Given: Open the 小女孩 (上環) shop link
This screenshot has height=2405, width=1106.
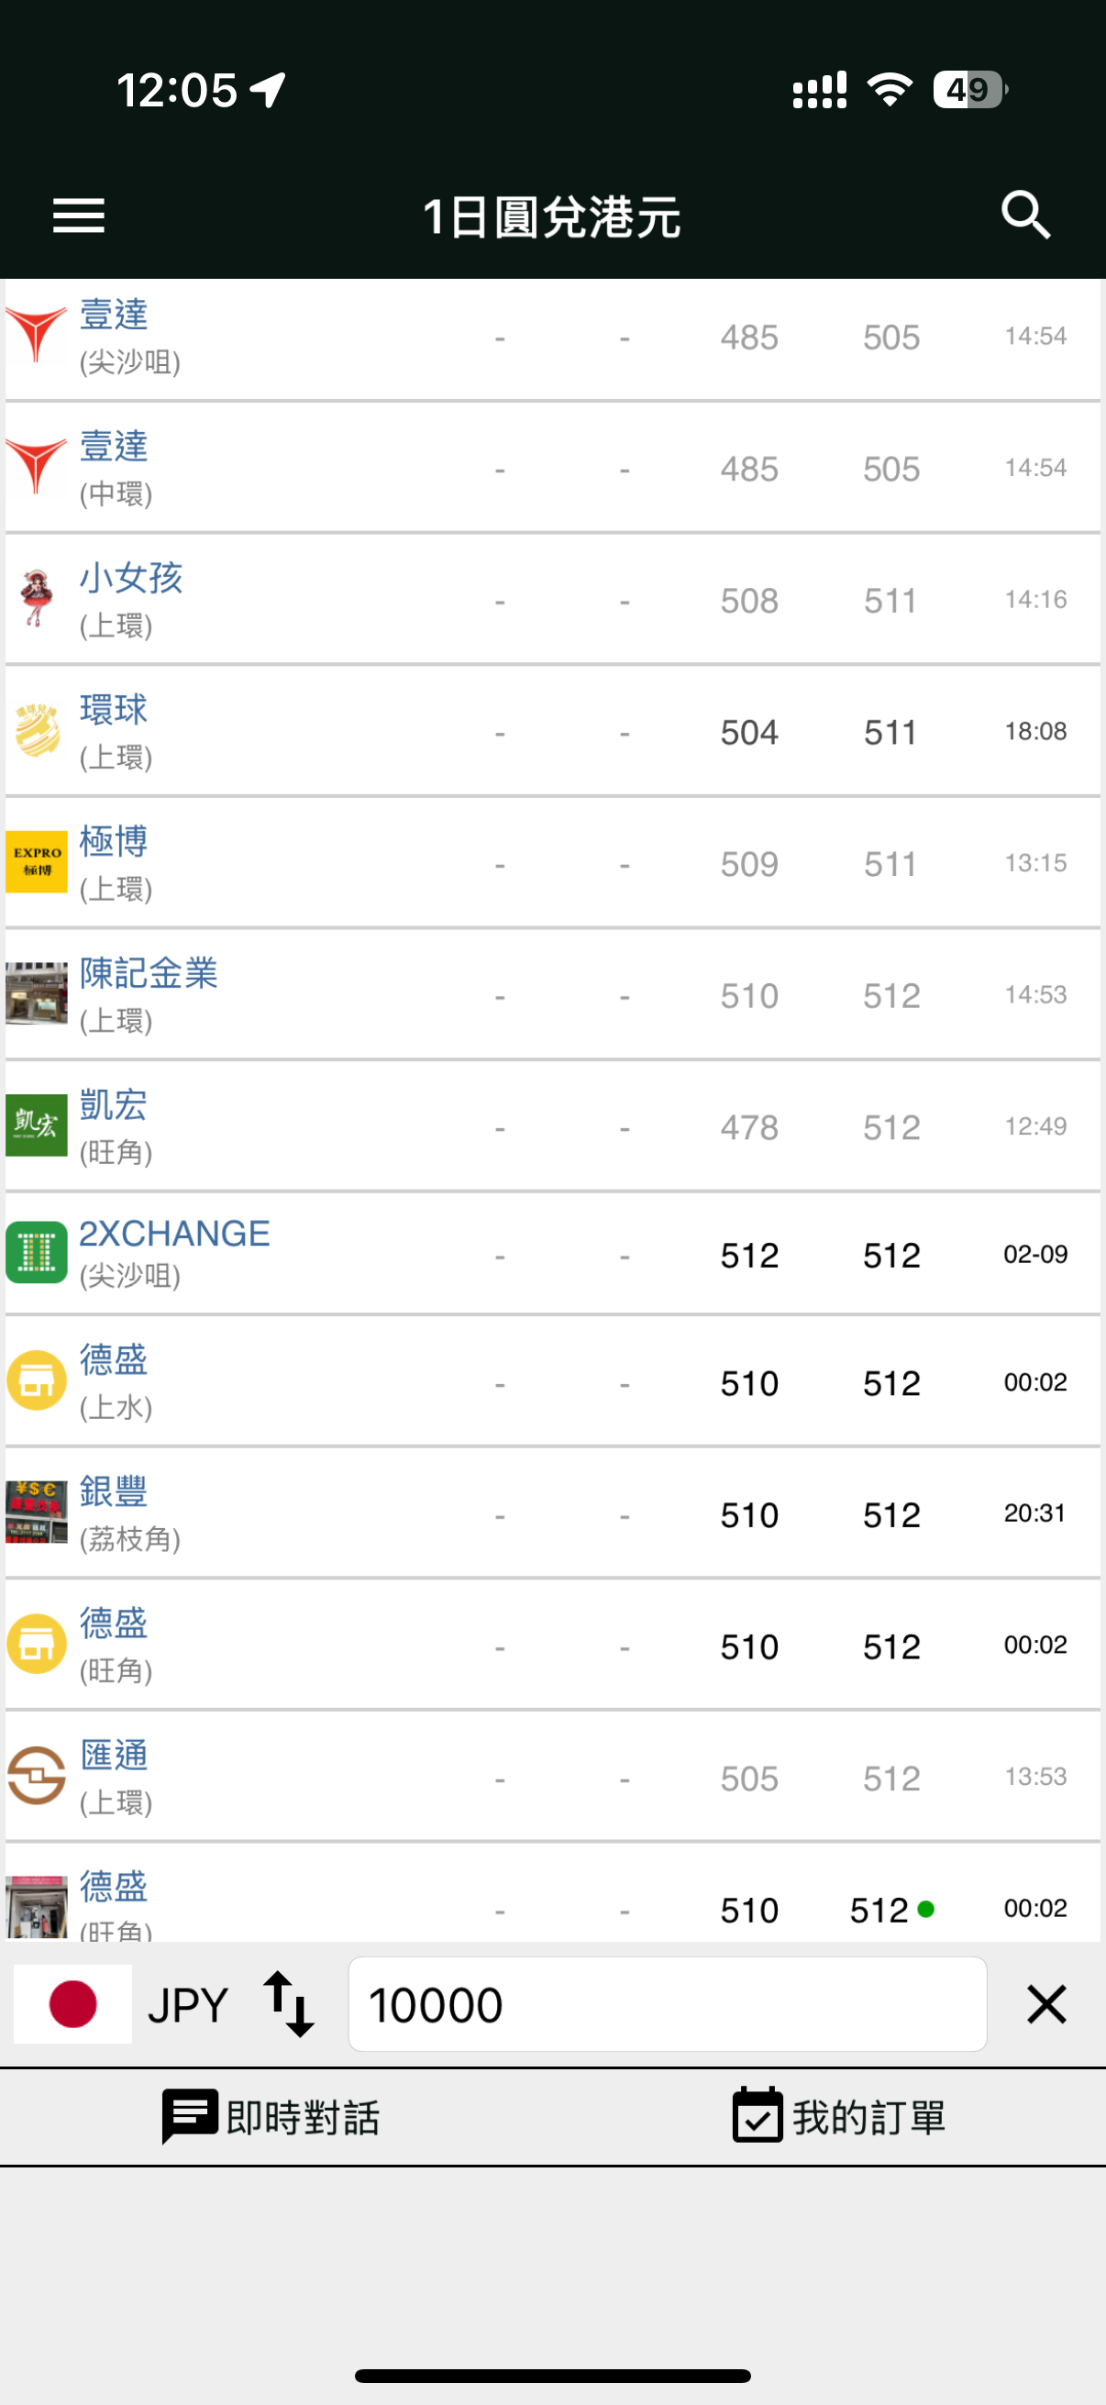Looking at the screenshot, I should 130,579.
